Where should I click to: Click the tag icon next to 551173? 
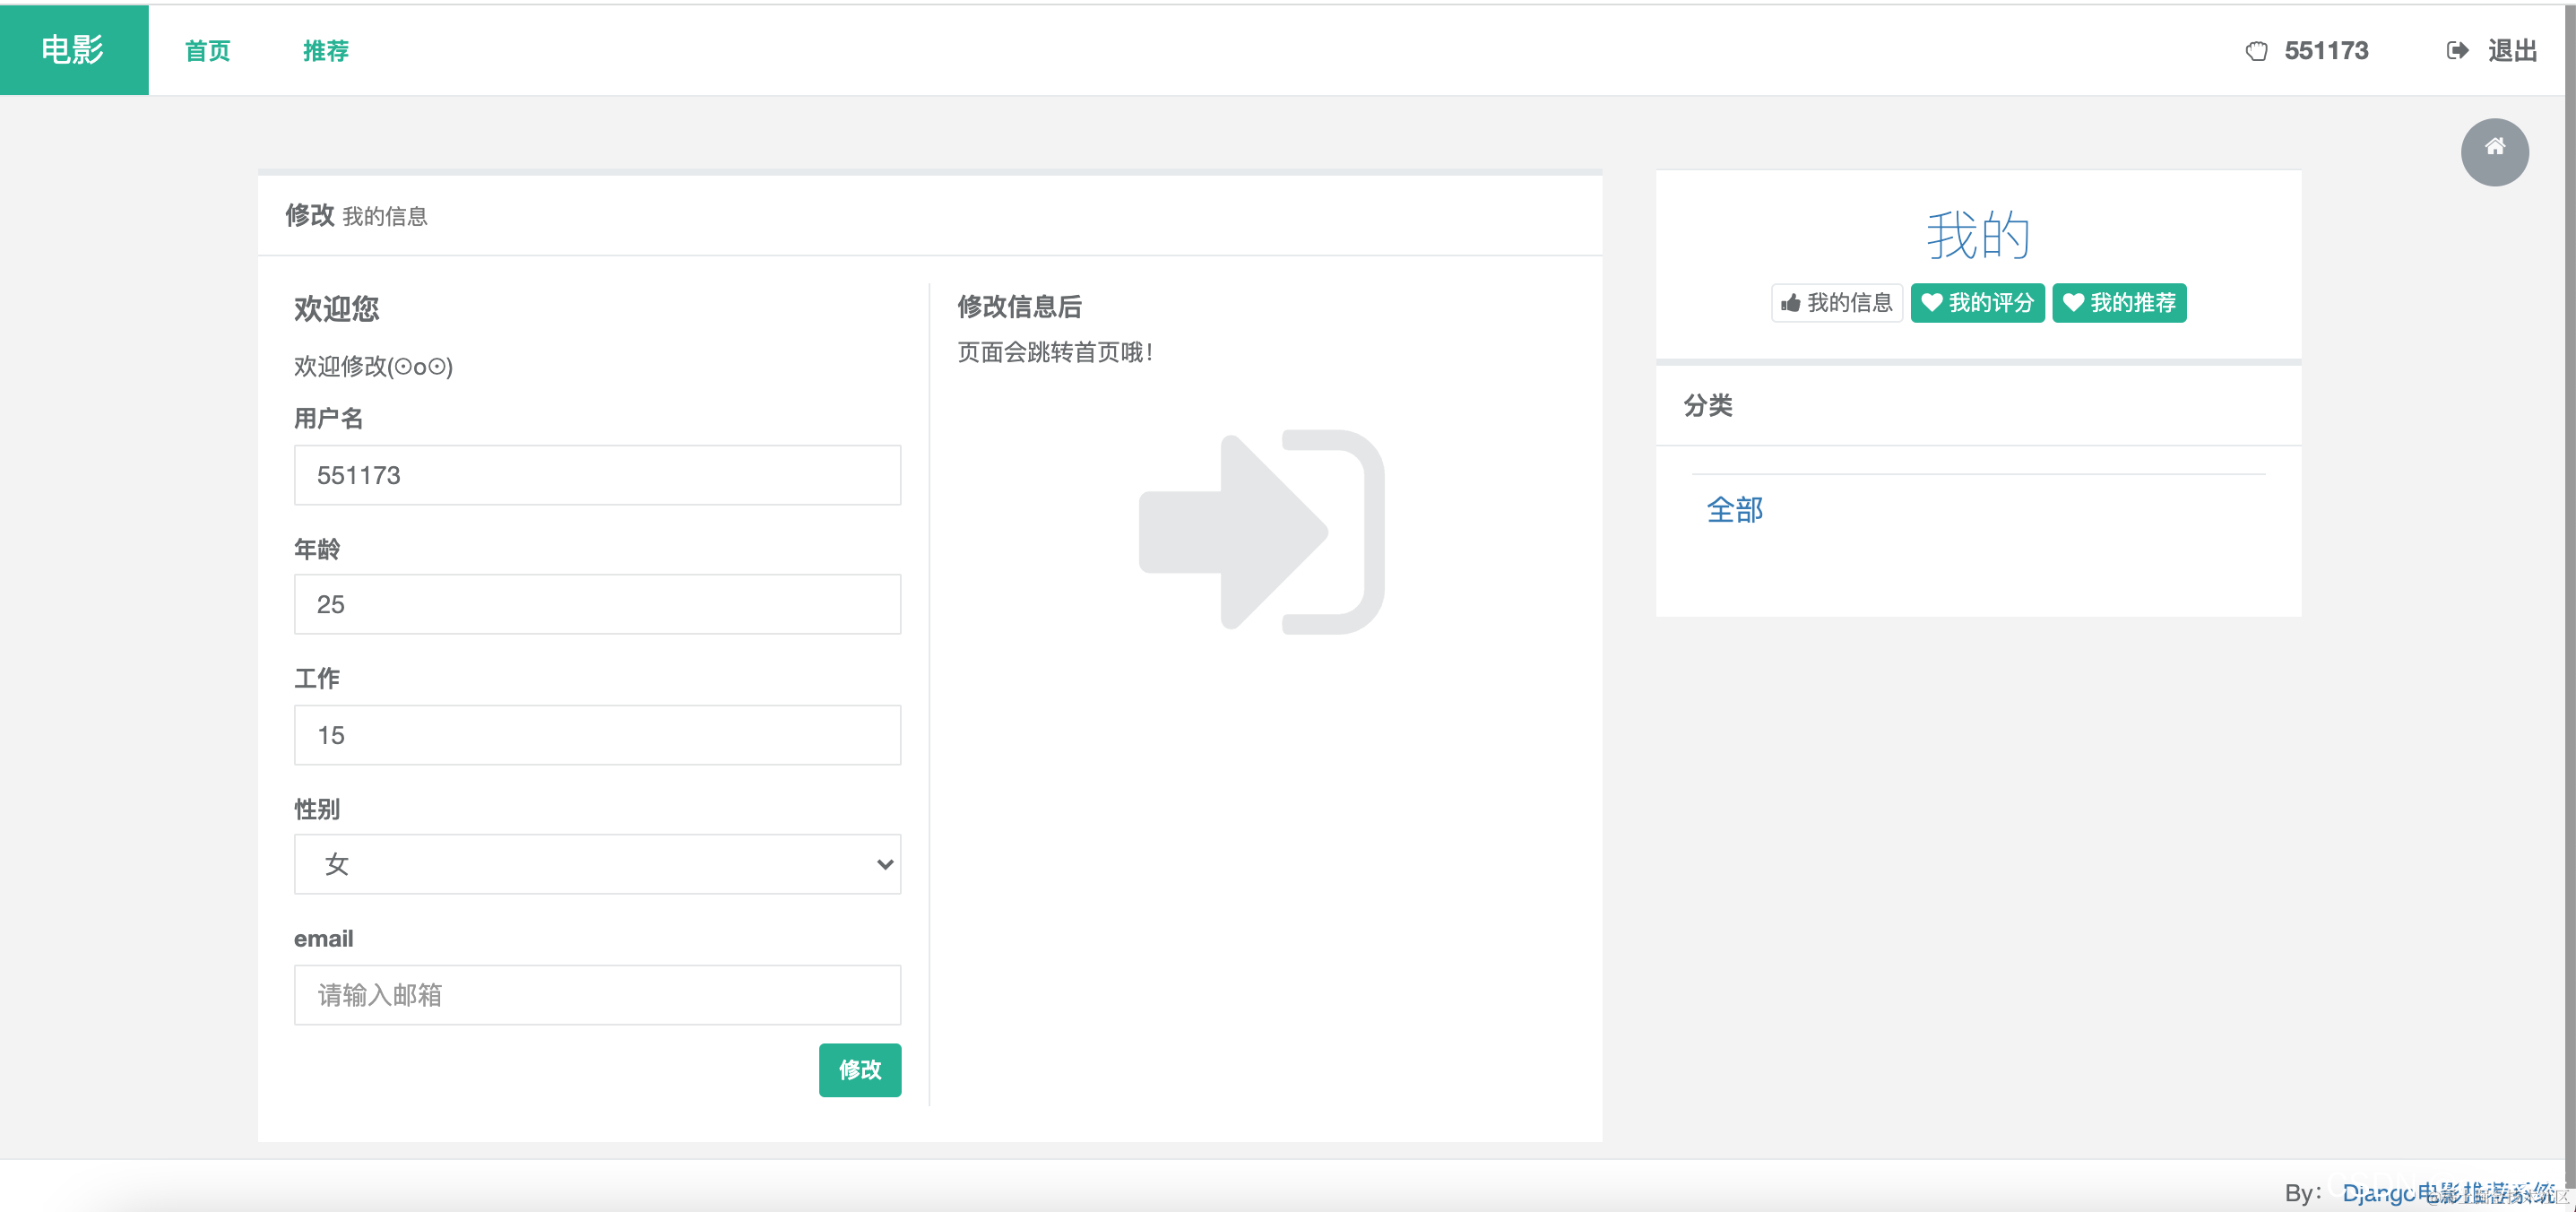click(x=2258, y=50)
